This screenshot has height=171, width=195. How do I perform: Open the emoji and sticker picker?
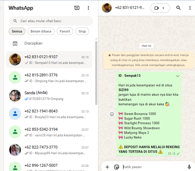coord(117,167)
